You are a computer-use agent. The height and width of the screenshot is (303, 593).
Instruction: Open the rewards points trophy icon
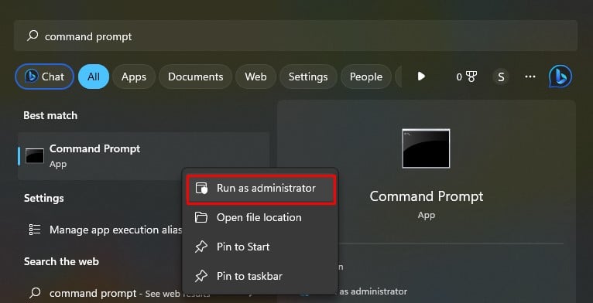466,77
